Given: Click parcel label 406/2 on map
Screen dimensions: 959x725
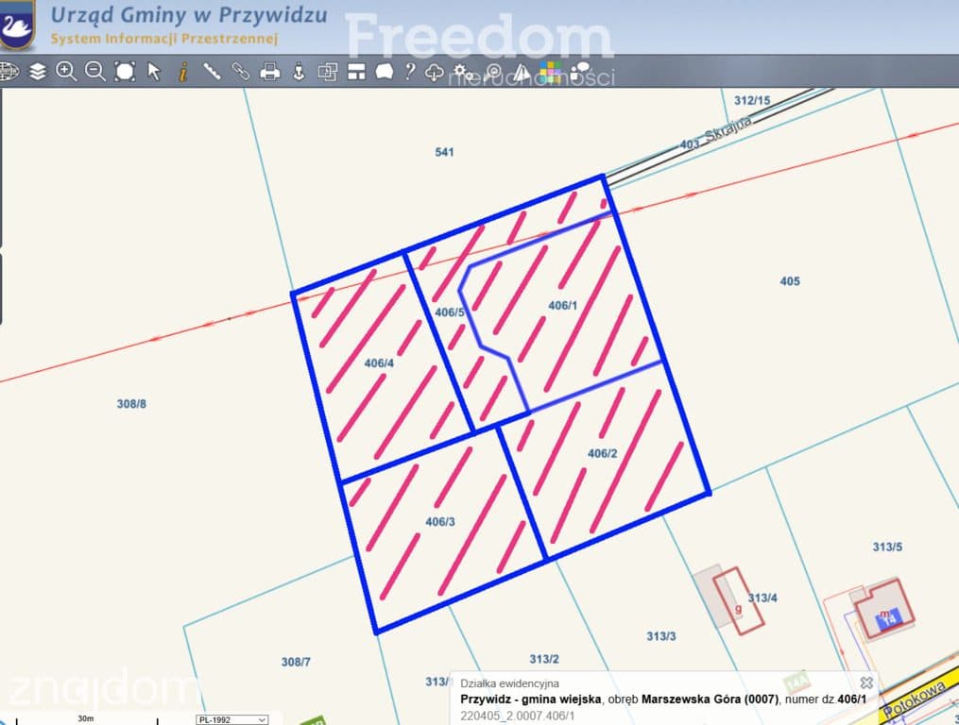Looking at the screenshot, I should click(x=603, y=453).
